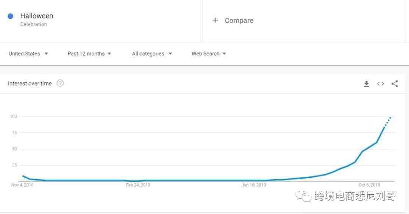
Task: Change the Web Search type dropdown
Action: click(209, 53)
